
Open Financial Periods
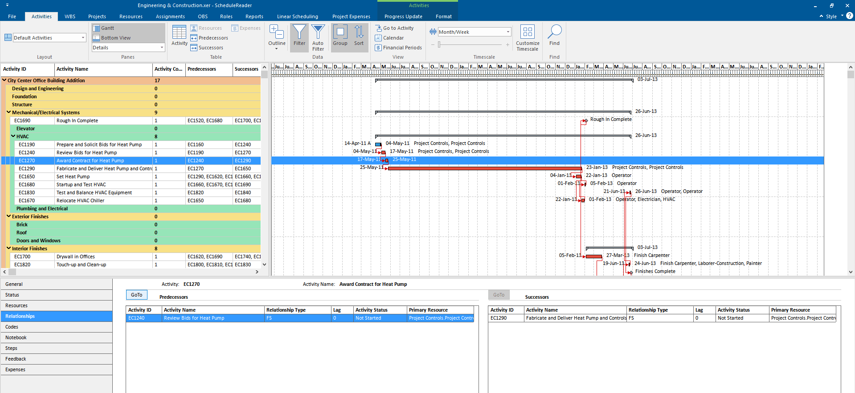pyautogui.click(x=398, y=48)
